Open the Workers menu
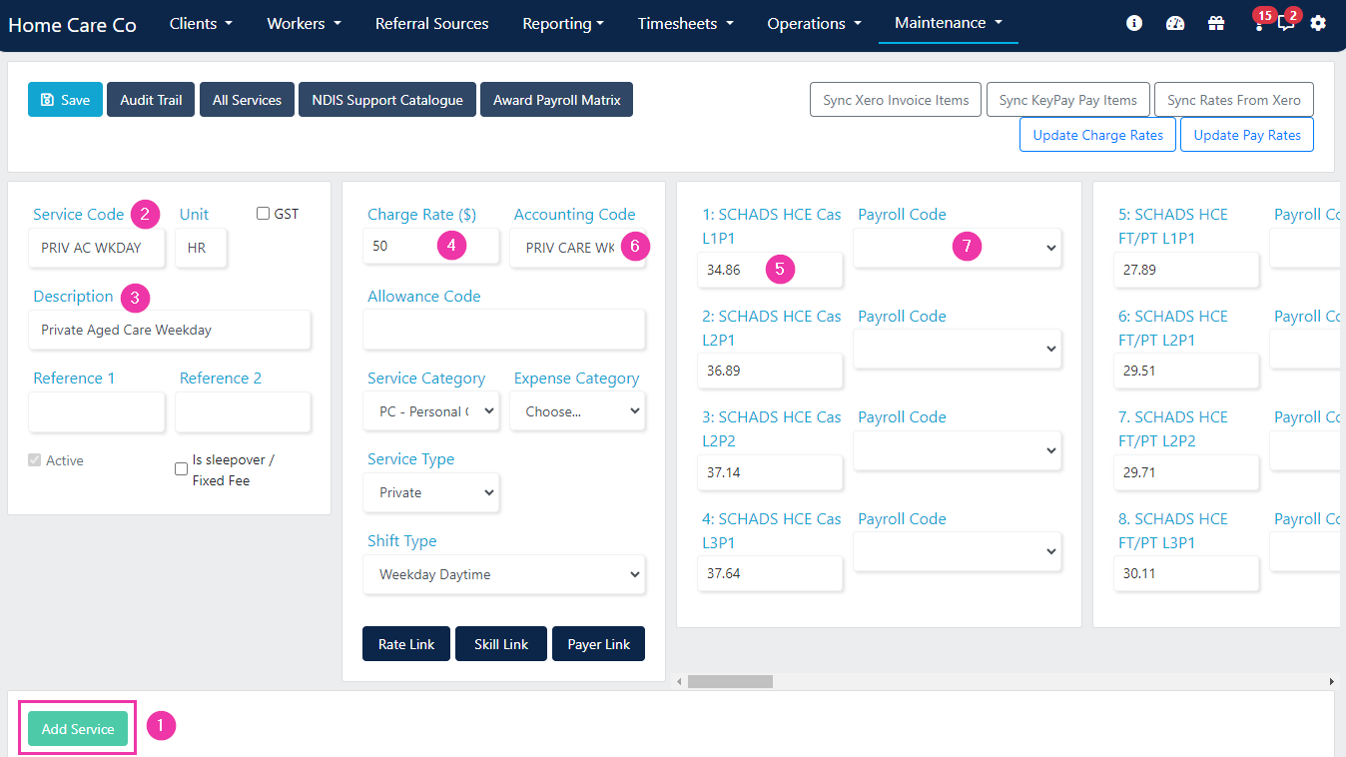 pos(304,23)
